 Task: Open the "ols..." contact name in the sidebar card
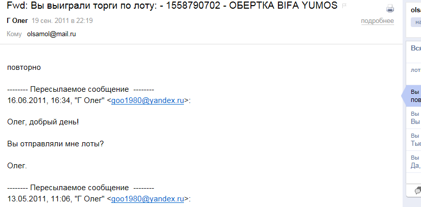[416, 10]
